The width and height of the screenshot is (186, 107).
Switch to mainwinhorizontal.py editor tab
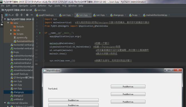(x=157, y=15)
